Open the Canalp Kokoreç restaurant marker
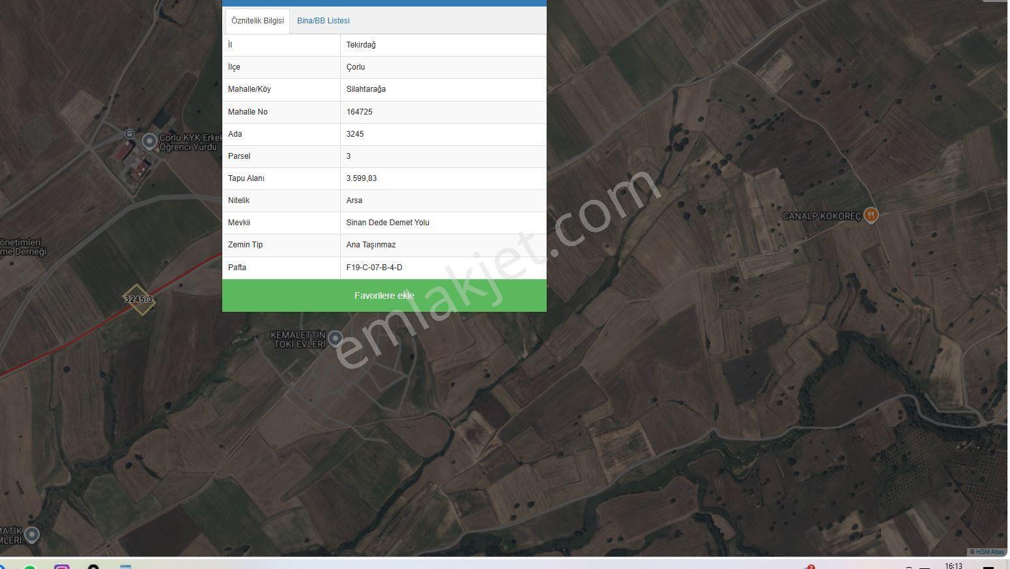 pyautogui.click(x=871, y=215)
